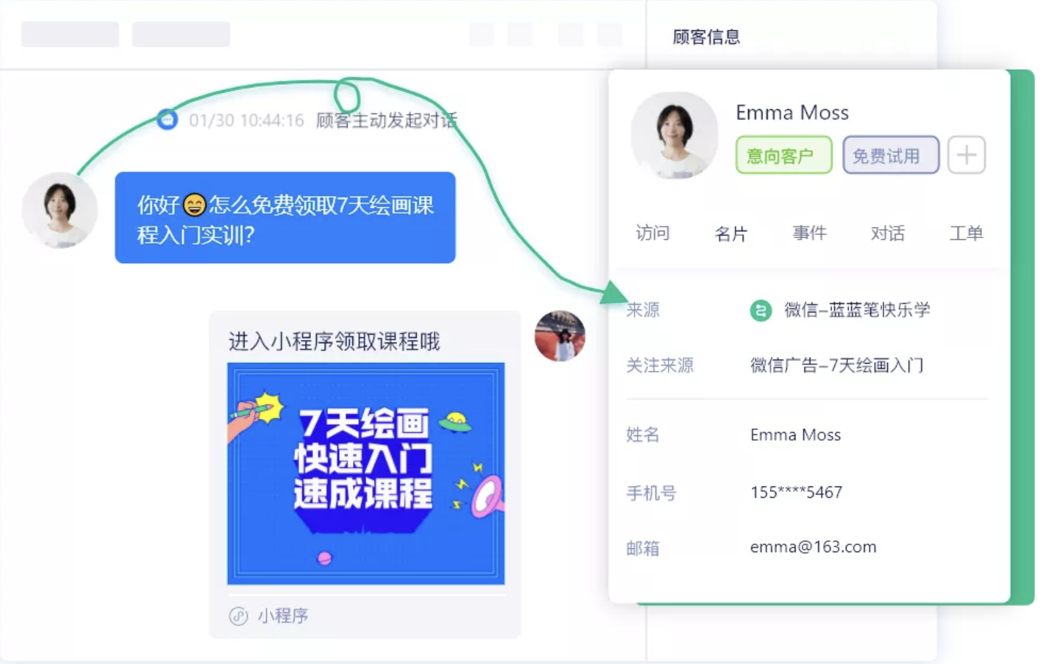
Task: Click the email emma@163.com
Action: click(813, 547)
